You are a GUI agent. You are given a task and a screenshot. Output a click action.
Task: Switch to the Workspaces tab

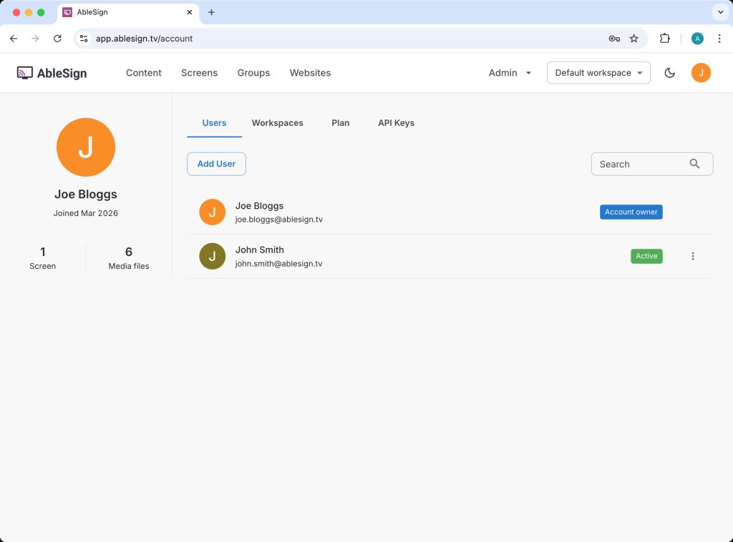click(277, 123)
